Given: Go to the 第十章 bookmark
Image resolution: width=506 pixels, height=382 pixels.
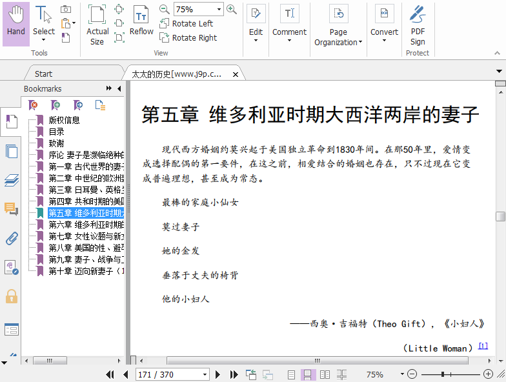Looking at the screenshot, I should tap(86, 271).
